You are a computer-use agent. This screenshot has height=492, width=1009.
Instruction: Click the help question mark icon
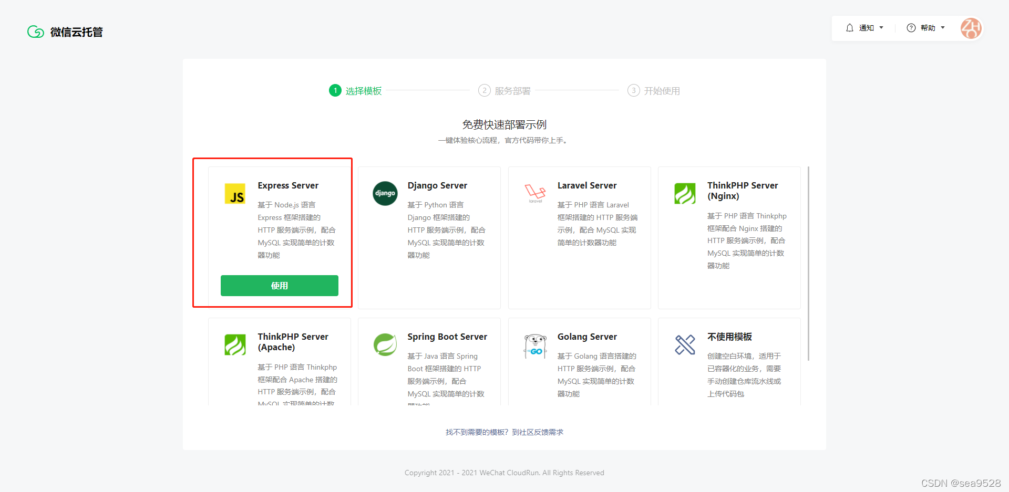(911, 28)
